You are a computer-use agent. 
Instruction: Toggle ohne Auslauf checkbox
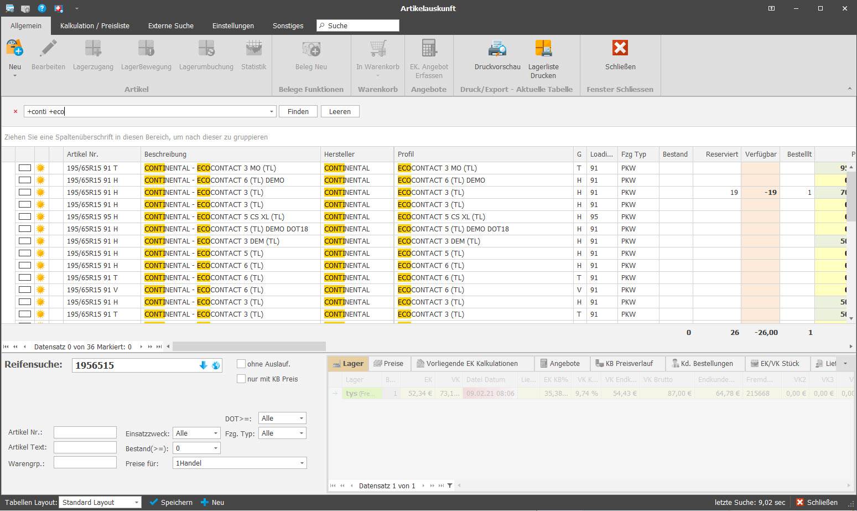click(241, 364)
